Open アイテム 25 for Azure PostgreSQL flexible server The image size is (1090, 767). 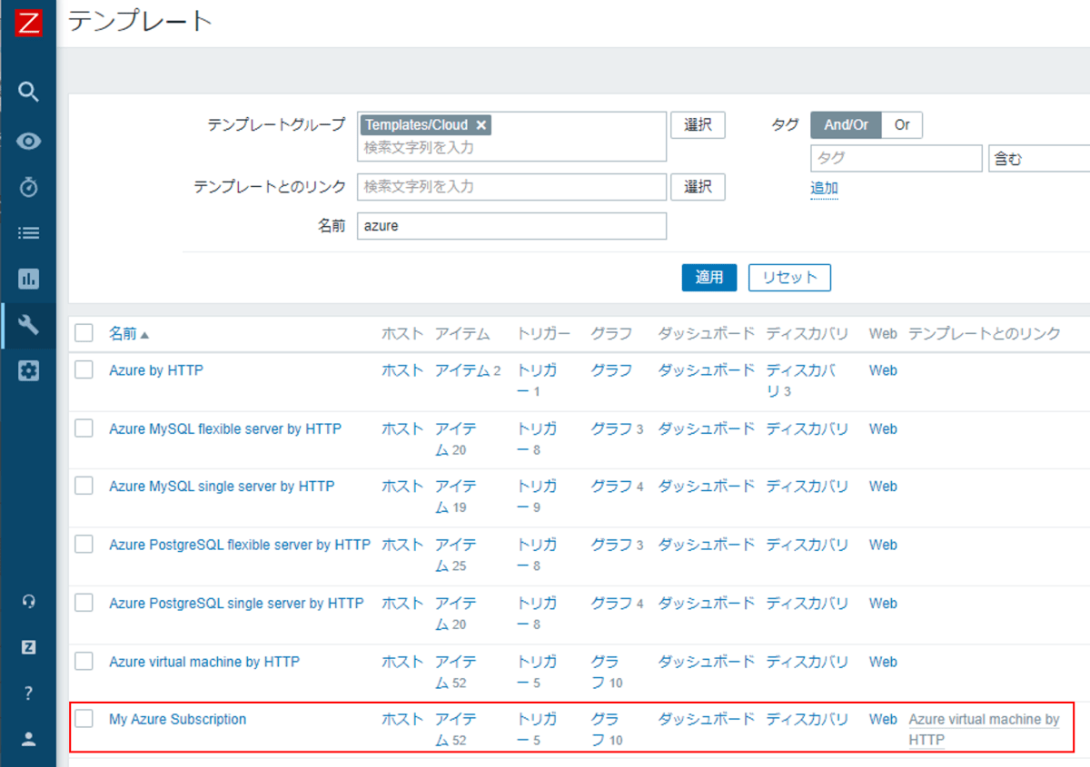point(455,555)
